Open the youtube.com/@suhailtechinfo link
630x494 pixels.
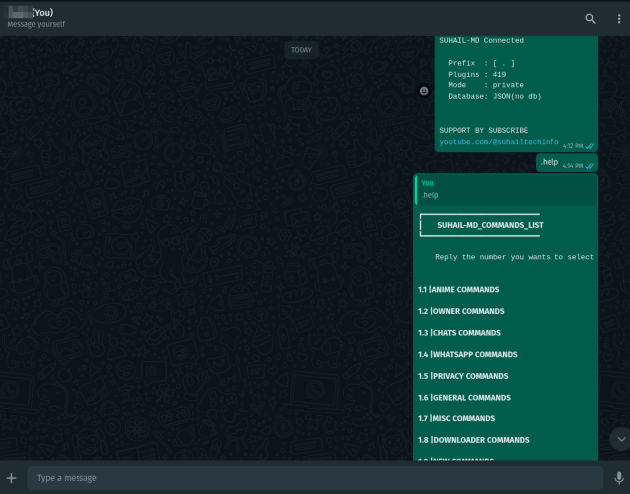click(499, 142)
